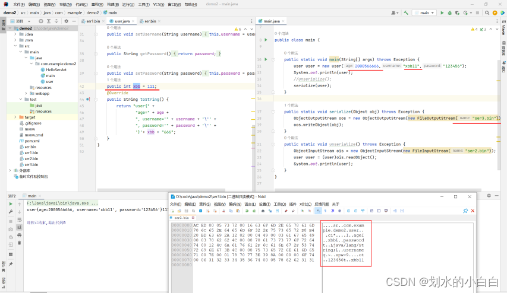The height and width of the screenshot is (293, 507).
Task: Hide the Project panel with minus icon
Action: [74, 21]
